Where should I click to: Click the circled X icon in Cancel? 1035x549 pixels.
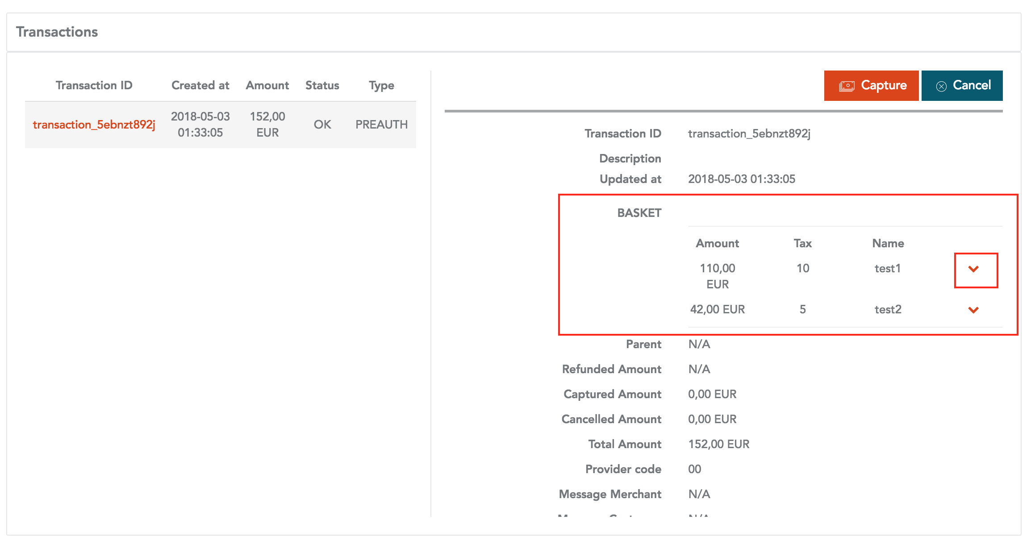tap(941, 87)
